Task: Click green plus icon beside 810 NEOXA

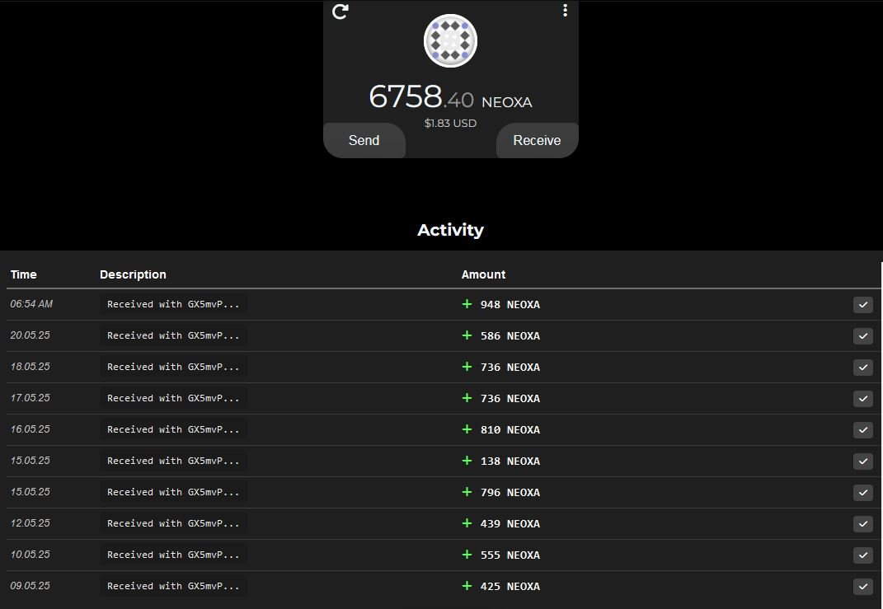Action: (x=467, y=429)
